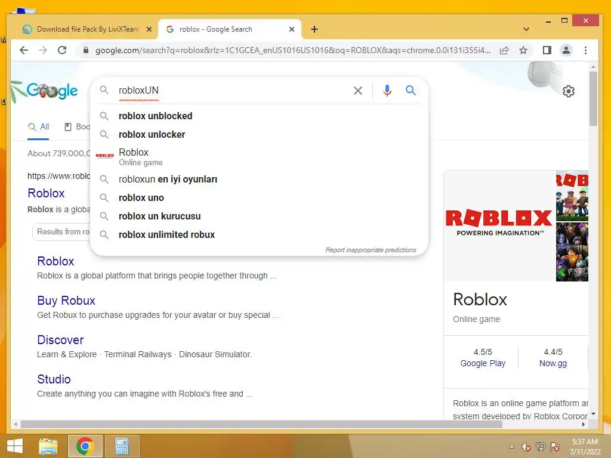This screenshot has width=611, height=458.
Task: View site information via padlock icon
Action: 86,50
